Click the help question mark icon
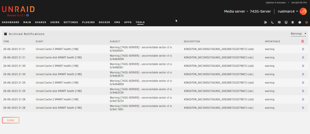The image size is (310, 134). (300, 23)
